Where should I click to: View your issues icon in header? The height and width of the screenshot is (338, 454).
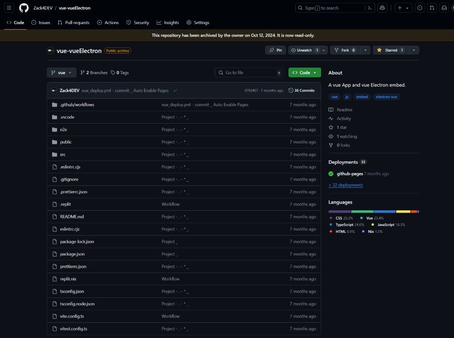[x=420, y=8]
